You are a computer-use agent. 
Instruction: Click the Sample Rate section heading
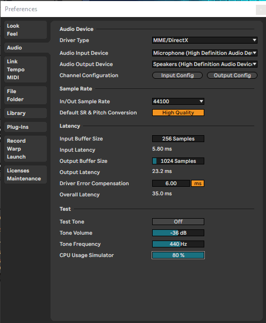[x=76, y=89]
